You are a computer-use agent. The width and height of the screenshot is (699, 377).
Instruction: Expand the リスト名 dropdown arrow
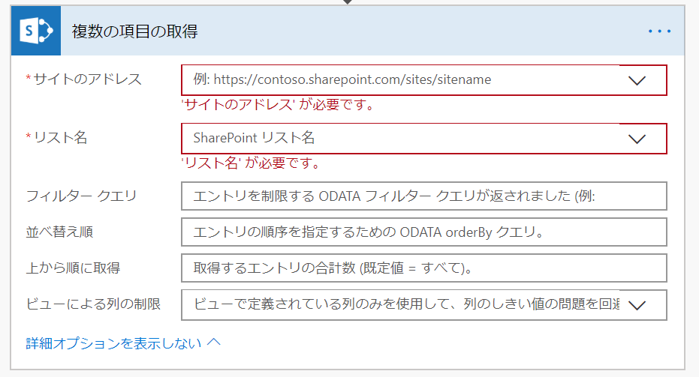pos(637,139)
